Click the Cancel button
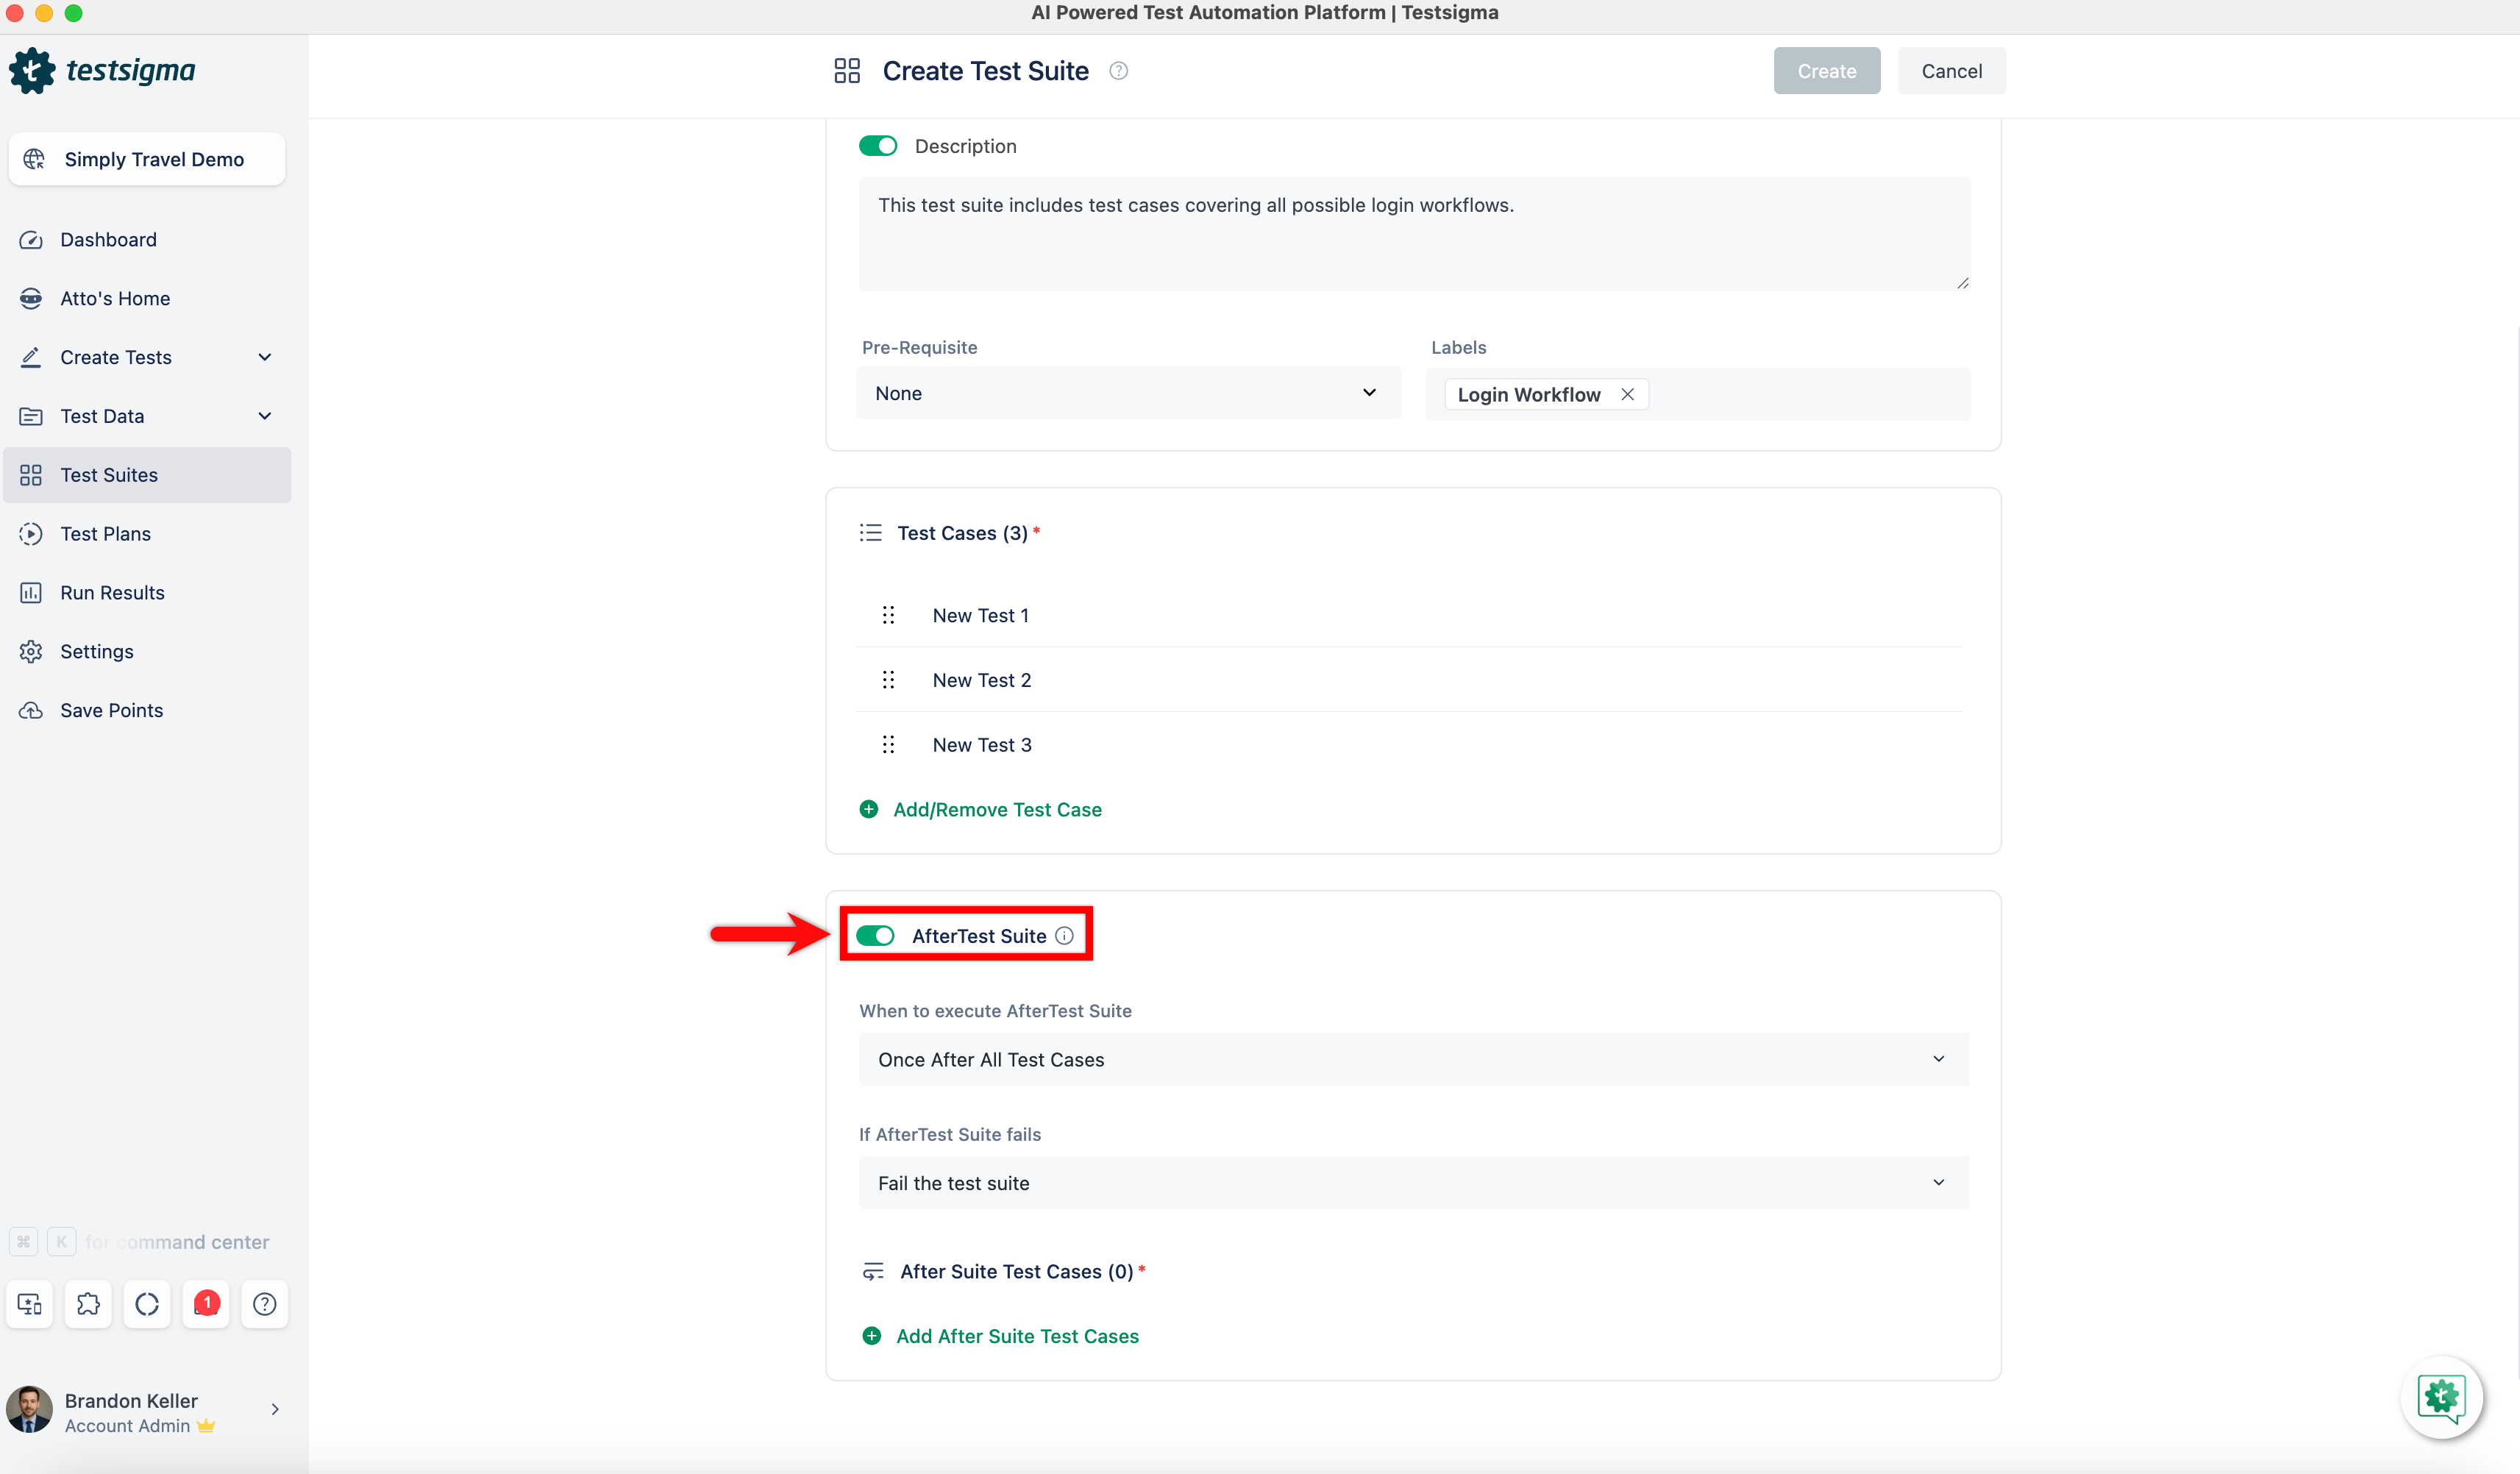Viewport: 2520px width, 1474px height. point(1951,71)
